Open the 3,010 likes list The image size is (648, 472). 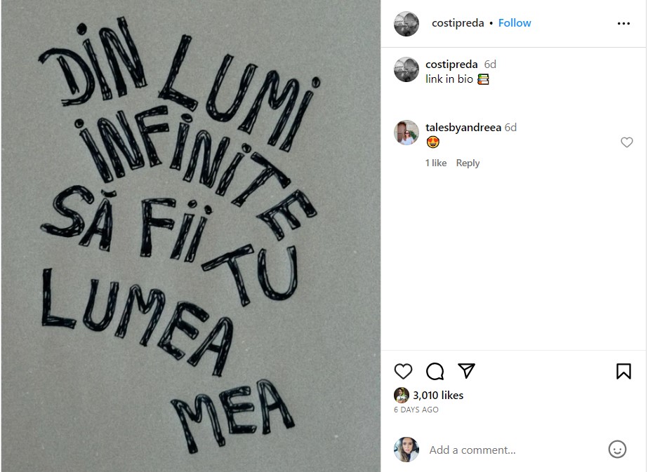(438, 396)
